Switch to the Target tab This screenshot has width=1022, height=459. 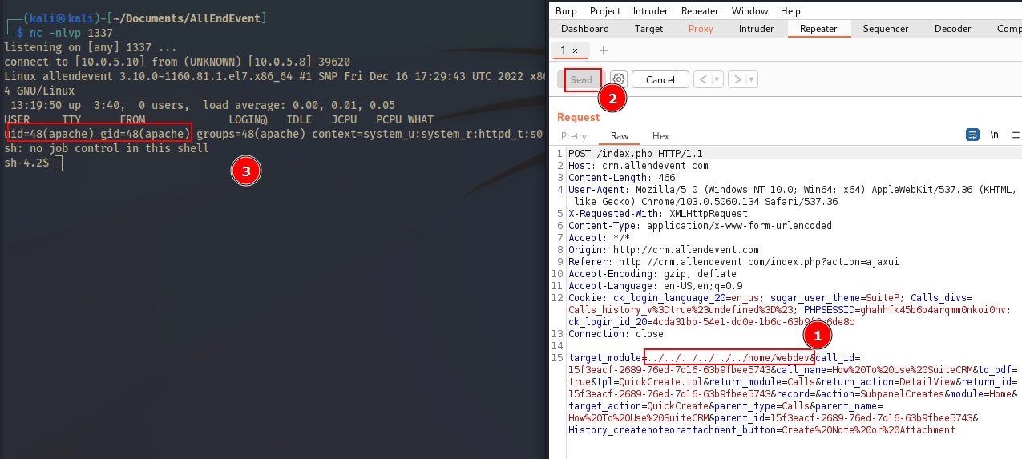(x=648, y=29)
